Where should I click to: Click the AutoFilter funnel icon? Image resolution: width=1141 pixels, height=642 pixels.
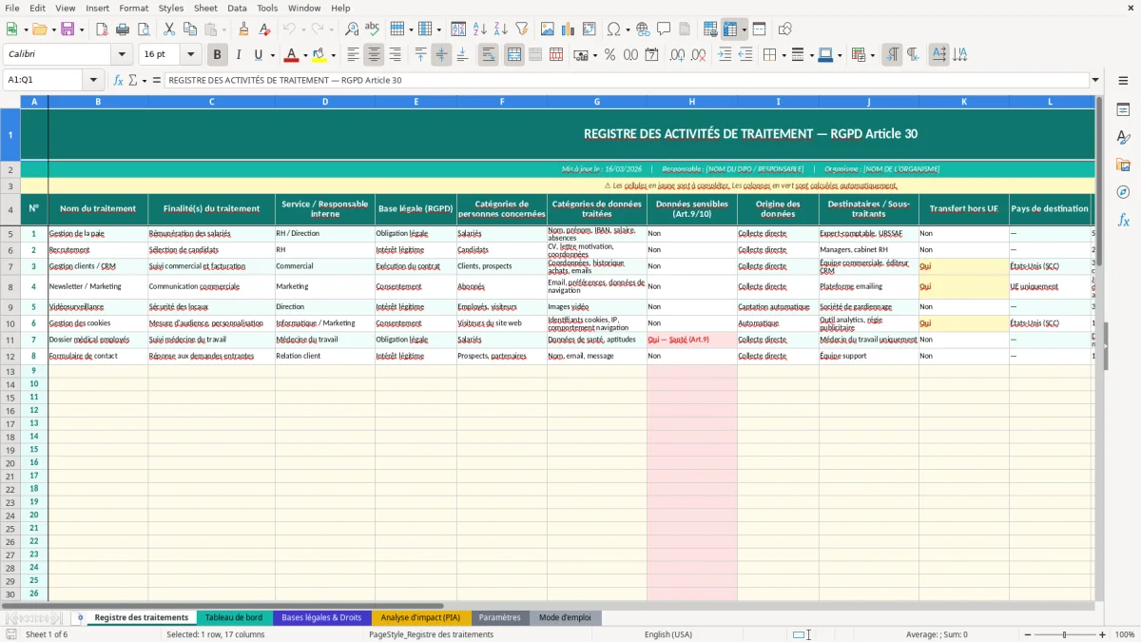pos(522,29)
